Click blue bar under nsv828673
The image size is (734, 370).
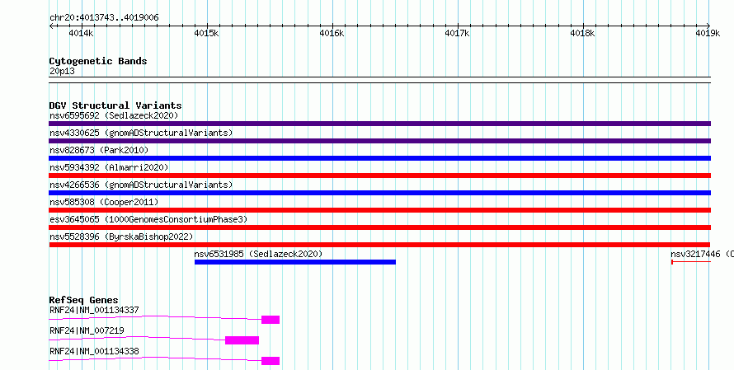tap(379, 158)
